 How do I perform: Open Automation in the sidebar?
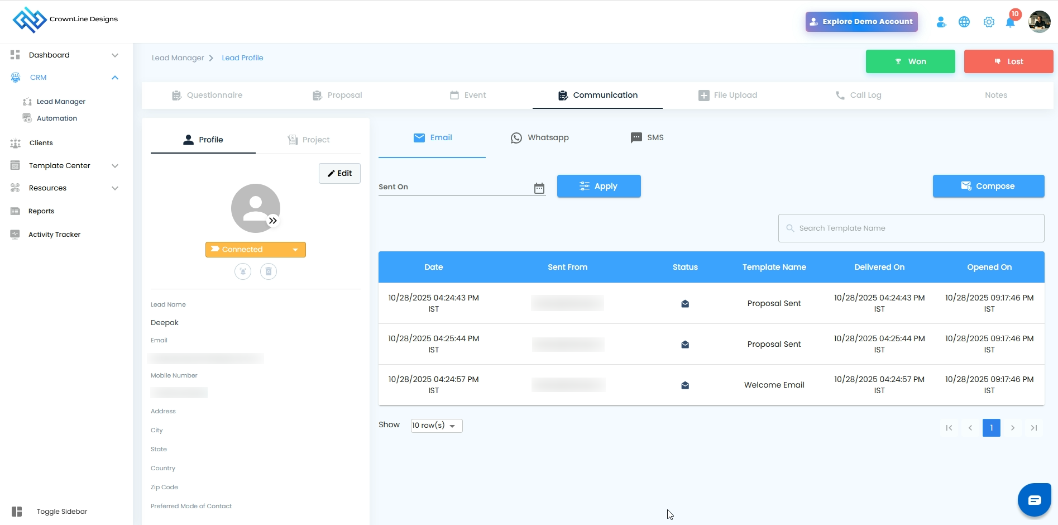pos(57,118)
